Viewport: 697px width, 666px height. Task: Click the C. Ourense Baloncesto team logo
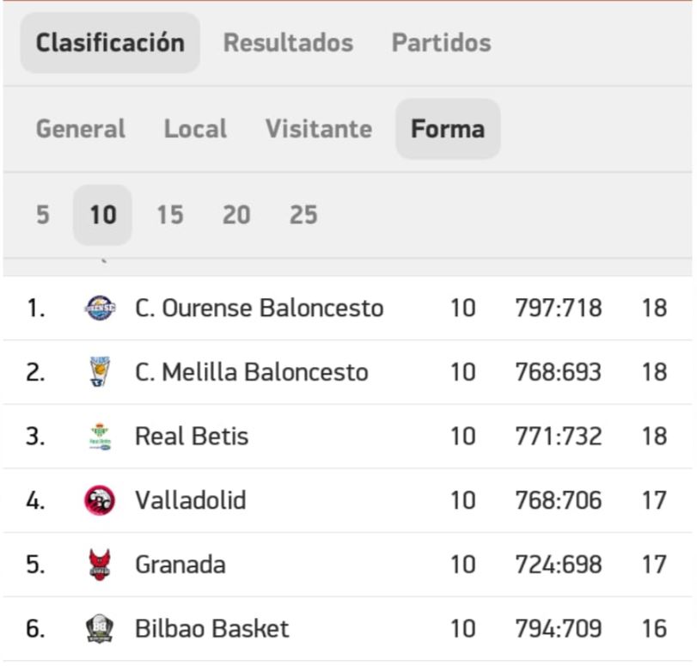(100, 308)
